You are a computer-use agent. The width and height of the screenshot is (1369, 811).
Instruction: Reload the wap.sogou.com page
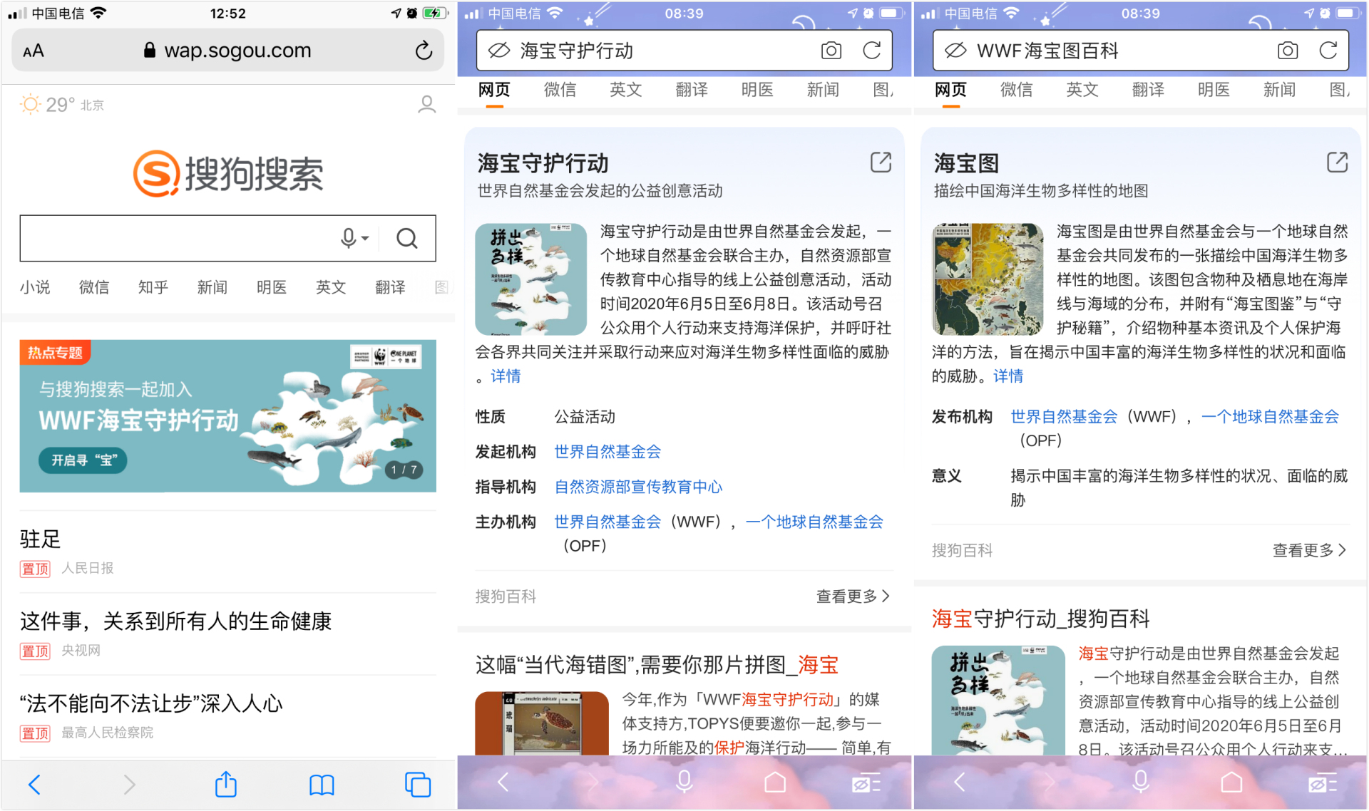point(424,51)
